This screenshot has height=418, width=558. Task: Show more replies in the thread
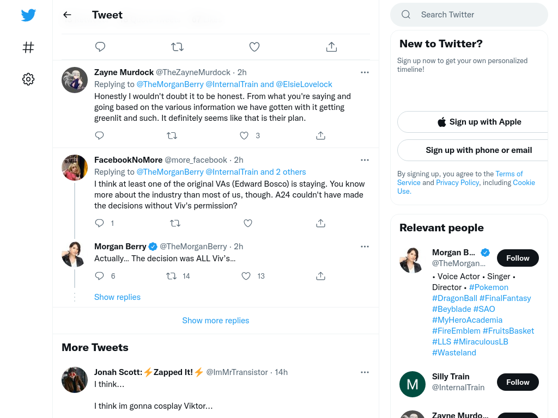tap(216, 321)
